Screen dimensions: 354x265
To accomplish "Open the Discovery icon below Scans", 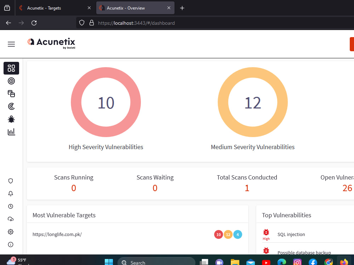I will coord(11,106).
